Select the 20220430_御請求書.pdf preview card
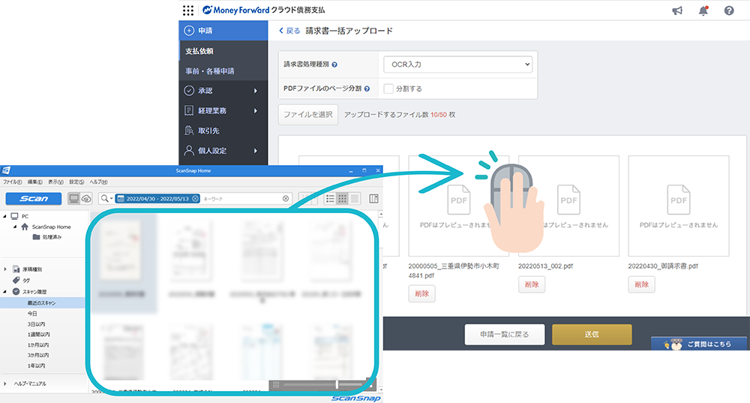This screenshot has width=750, height=403. (679, 206)
